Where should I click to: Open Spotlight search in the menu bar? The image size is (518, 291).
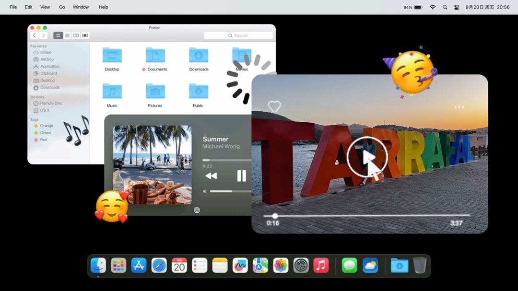(x=445, y=7)
